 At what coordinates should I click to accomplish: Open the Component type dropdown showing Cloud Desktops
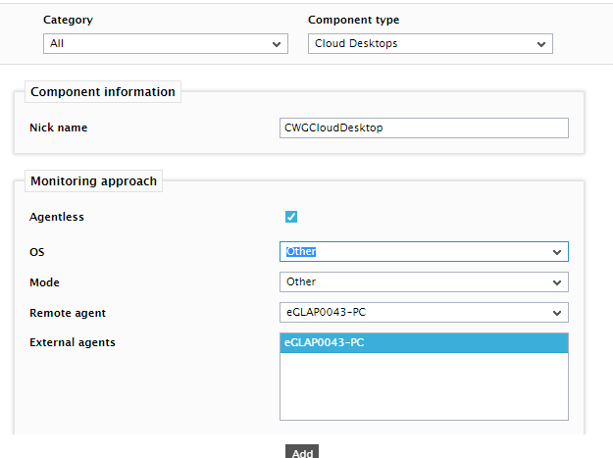(x=430, y=43)
